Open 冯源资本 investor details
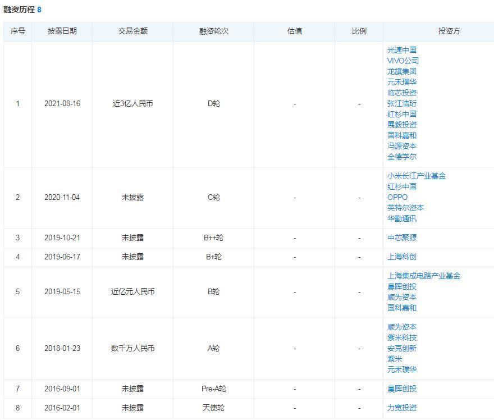Image resolution: width=494 pixels, height=420 pixels. (x=401, y=146)
